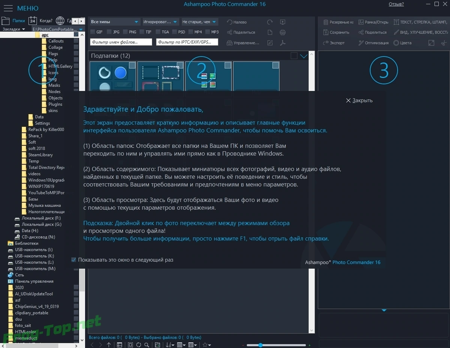Click the Экспорт export button
Screen dimensions: 450x348
click(x=334, y=43)
